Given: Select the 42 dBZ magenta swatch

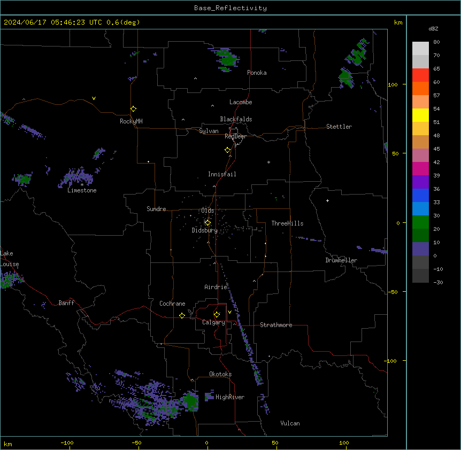Looking at the screenshot, I should (420, 168).
